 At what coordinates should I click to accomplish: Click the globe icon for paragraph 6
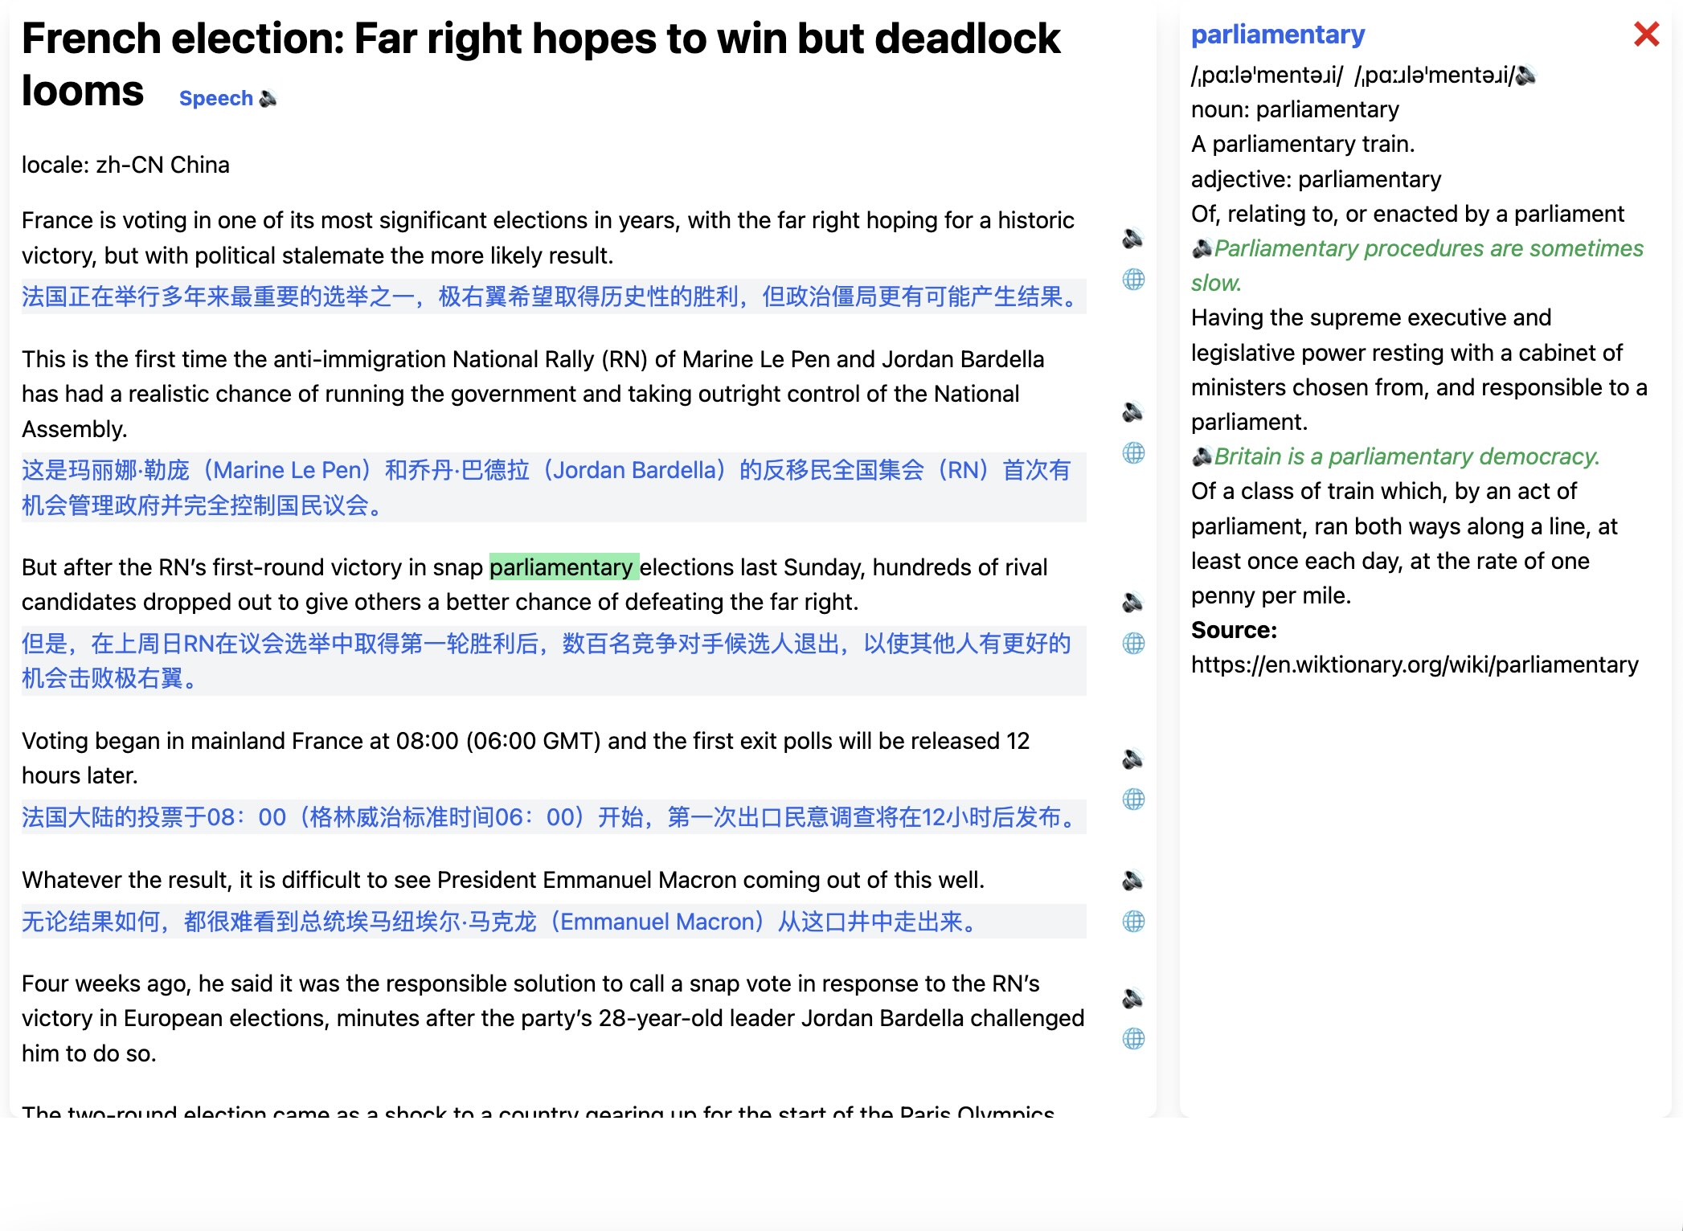1133,1039
